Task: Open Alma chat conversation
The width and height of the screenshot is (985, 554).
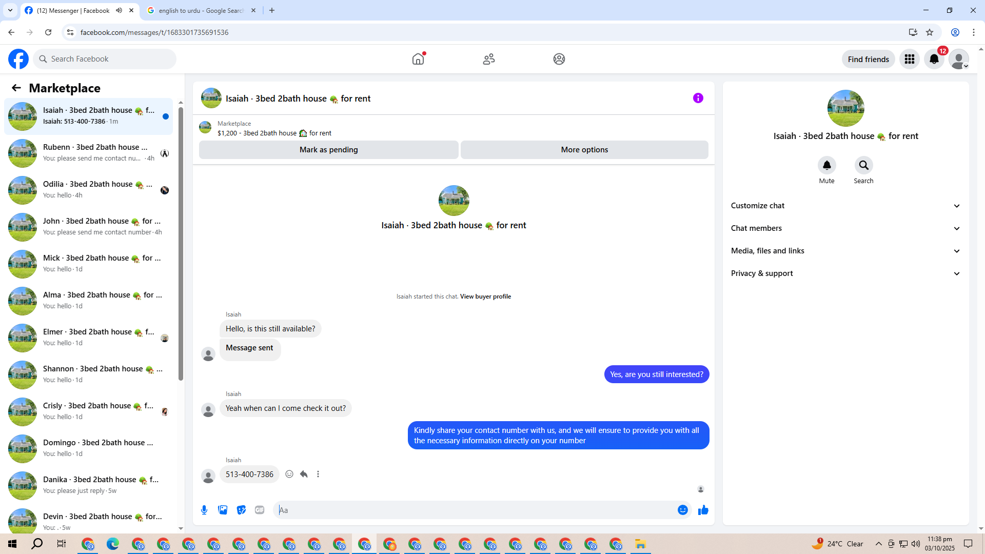Action: point(89,301)
